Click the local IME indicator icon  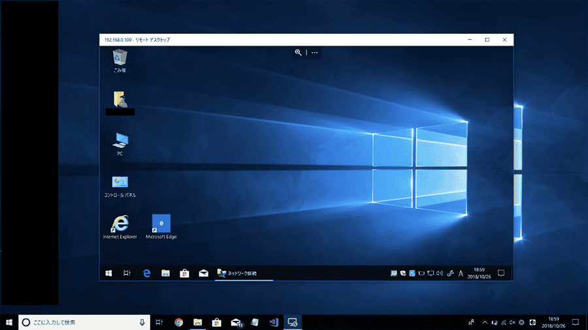[x=532, y=322]
